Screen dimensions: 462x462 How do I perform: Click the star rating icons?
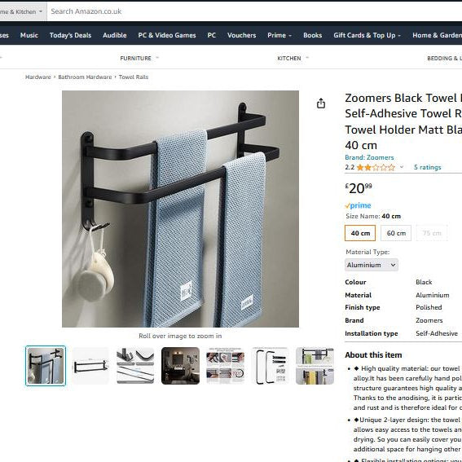(376, 167)
